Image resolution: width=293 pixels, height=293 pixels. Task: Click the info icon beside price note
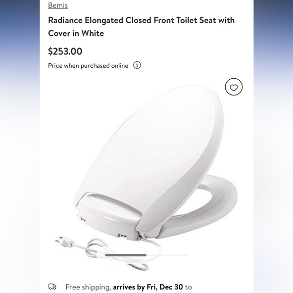137,65
